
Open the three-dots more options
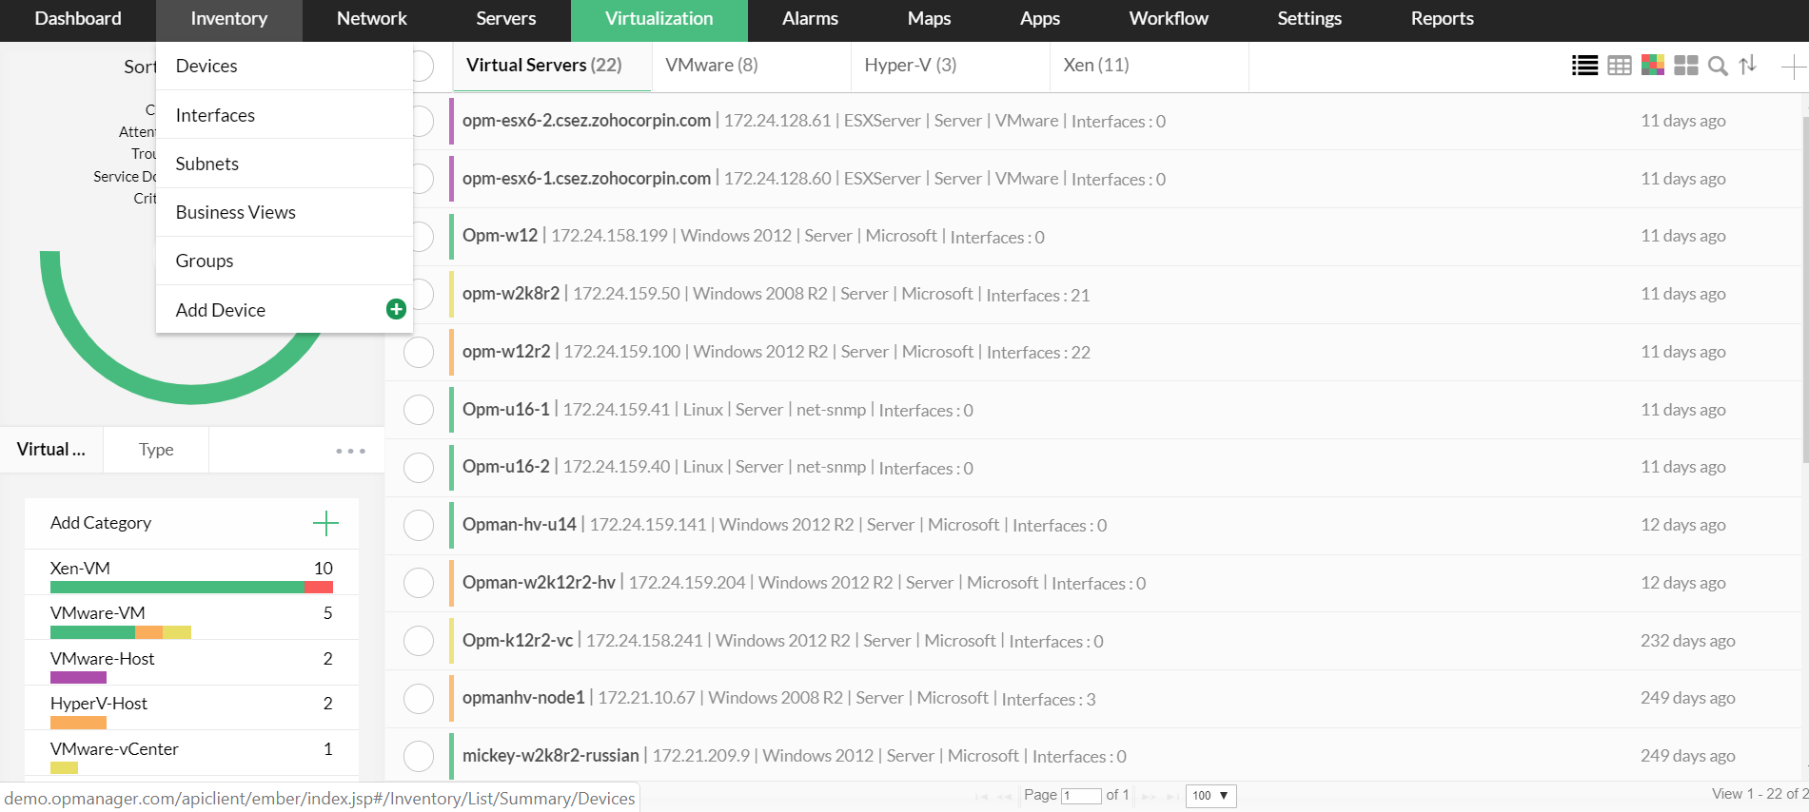(350, 451)
